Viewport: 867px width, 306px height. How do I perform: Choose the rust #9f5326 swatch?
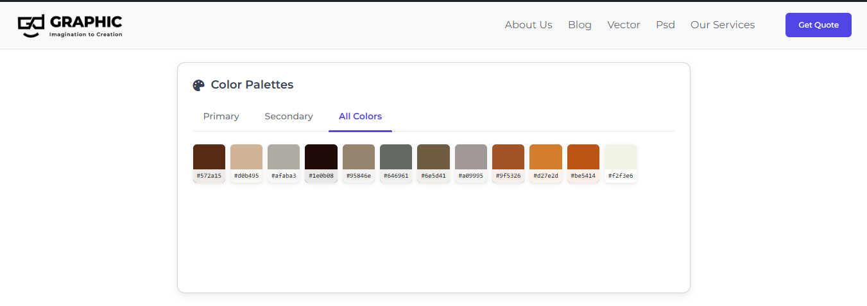click(x=508, y=164)
